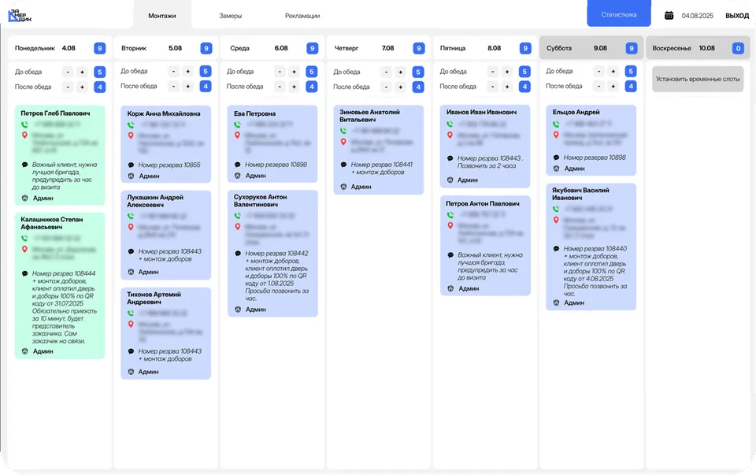Increase Вторник После обеда slots with plus

point(188,87)
